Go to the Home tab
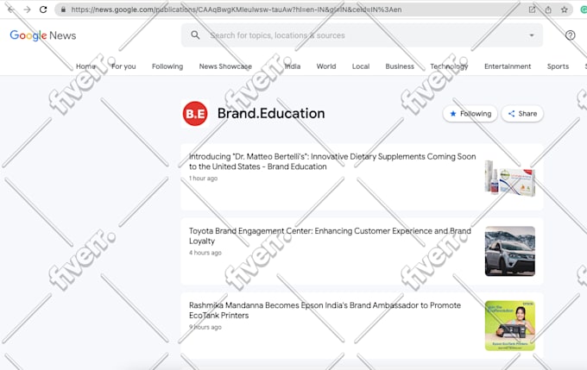 point(85,66)
